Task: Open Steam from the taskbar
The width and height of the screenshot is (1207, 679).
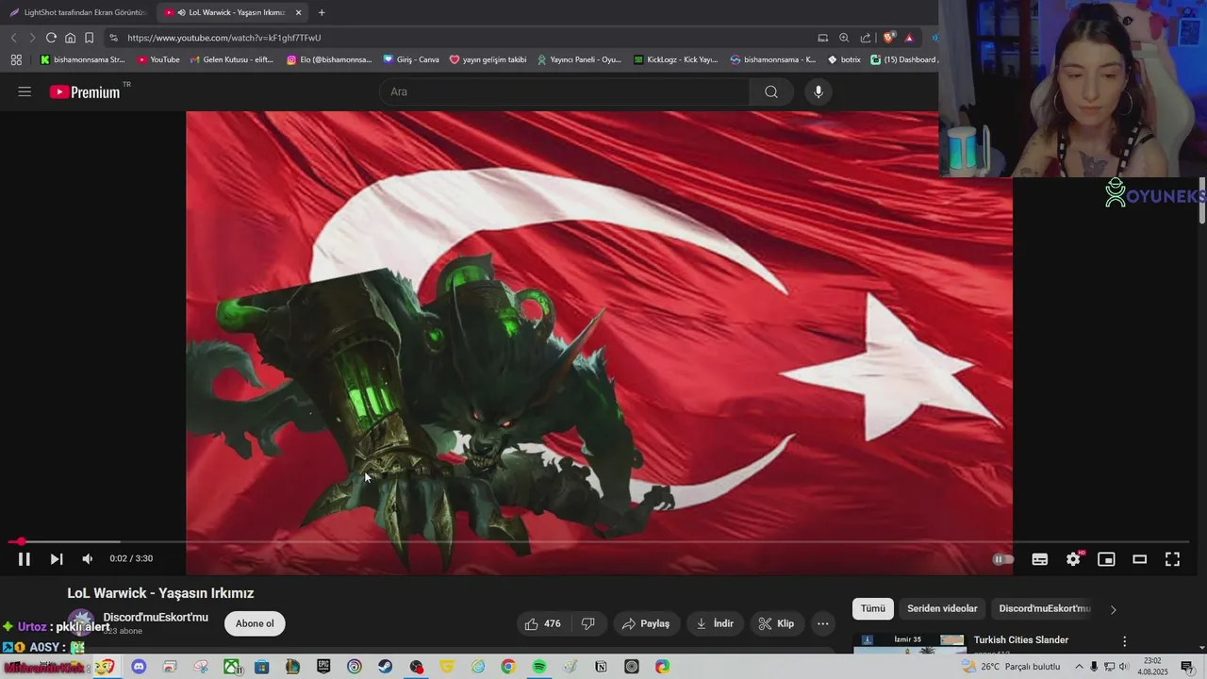Action: pyautogui.click(x=385, y=667)
